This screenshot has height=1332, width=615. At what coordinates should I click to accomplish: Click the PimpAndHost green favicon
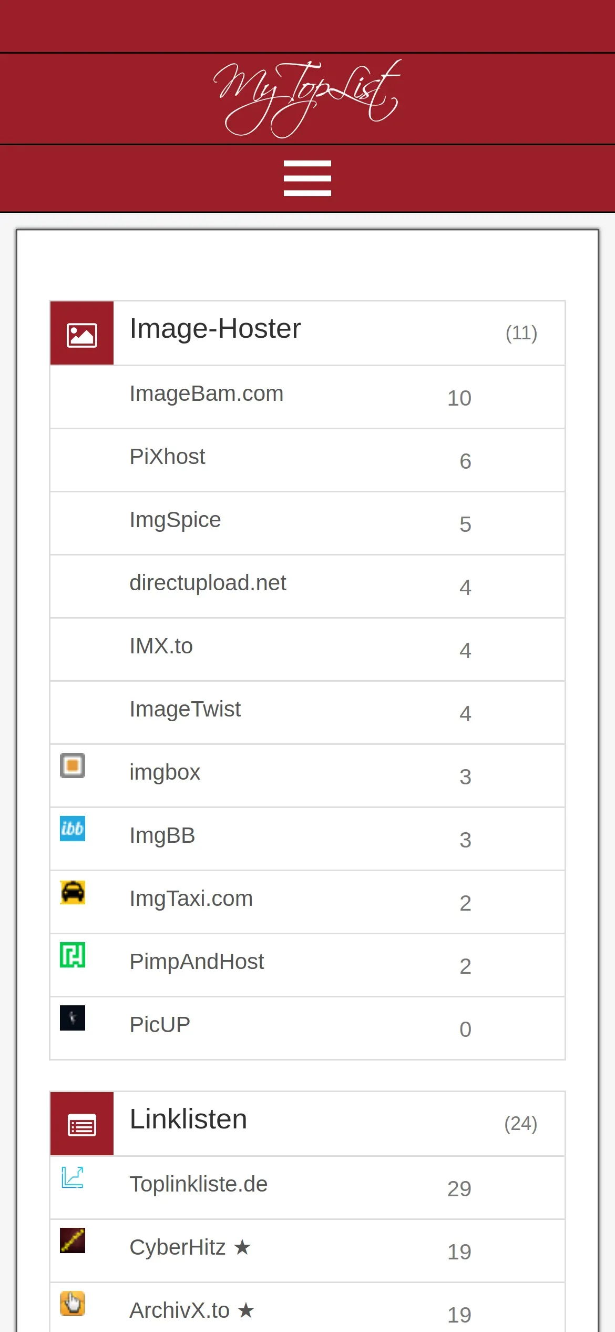coord(73,955)
